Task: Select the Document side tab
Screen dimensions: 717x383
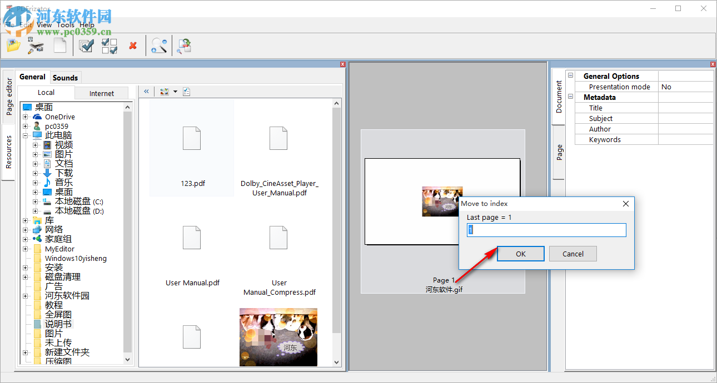Action: [559, 97]
